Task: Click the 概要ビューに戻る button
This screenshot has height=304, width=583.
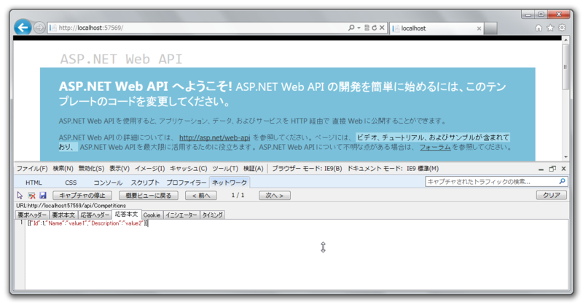Action: click(x=149, y=196)
